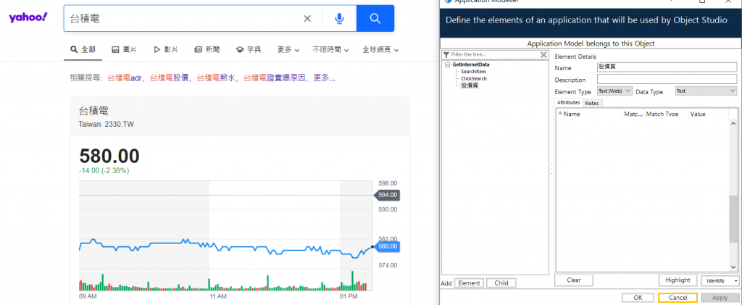Viewport: 742px width, 305px height.
Task: Open the Element Type dropdown
Action: click(614, 91)
